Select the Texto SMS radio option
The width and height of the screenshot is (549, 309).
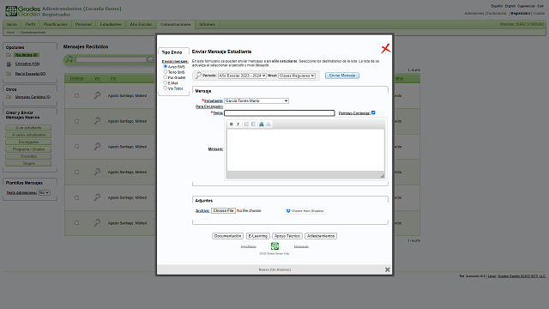(166, 72)
